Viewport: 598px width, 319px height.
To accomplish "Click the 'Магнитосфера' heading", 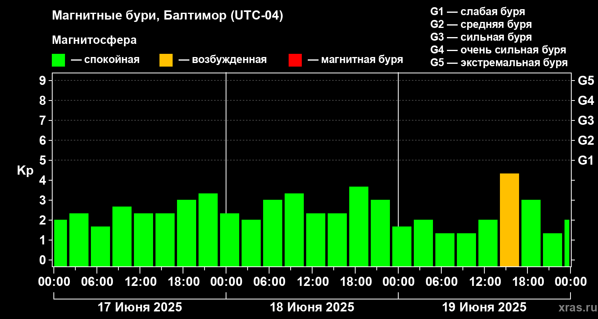I will (94, 40).
